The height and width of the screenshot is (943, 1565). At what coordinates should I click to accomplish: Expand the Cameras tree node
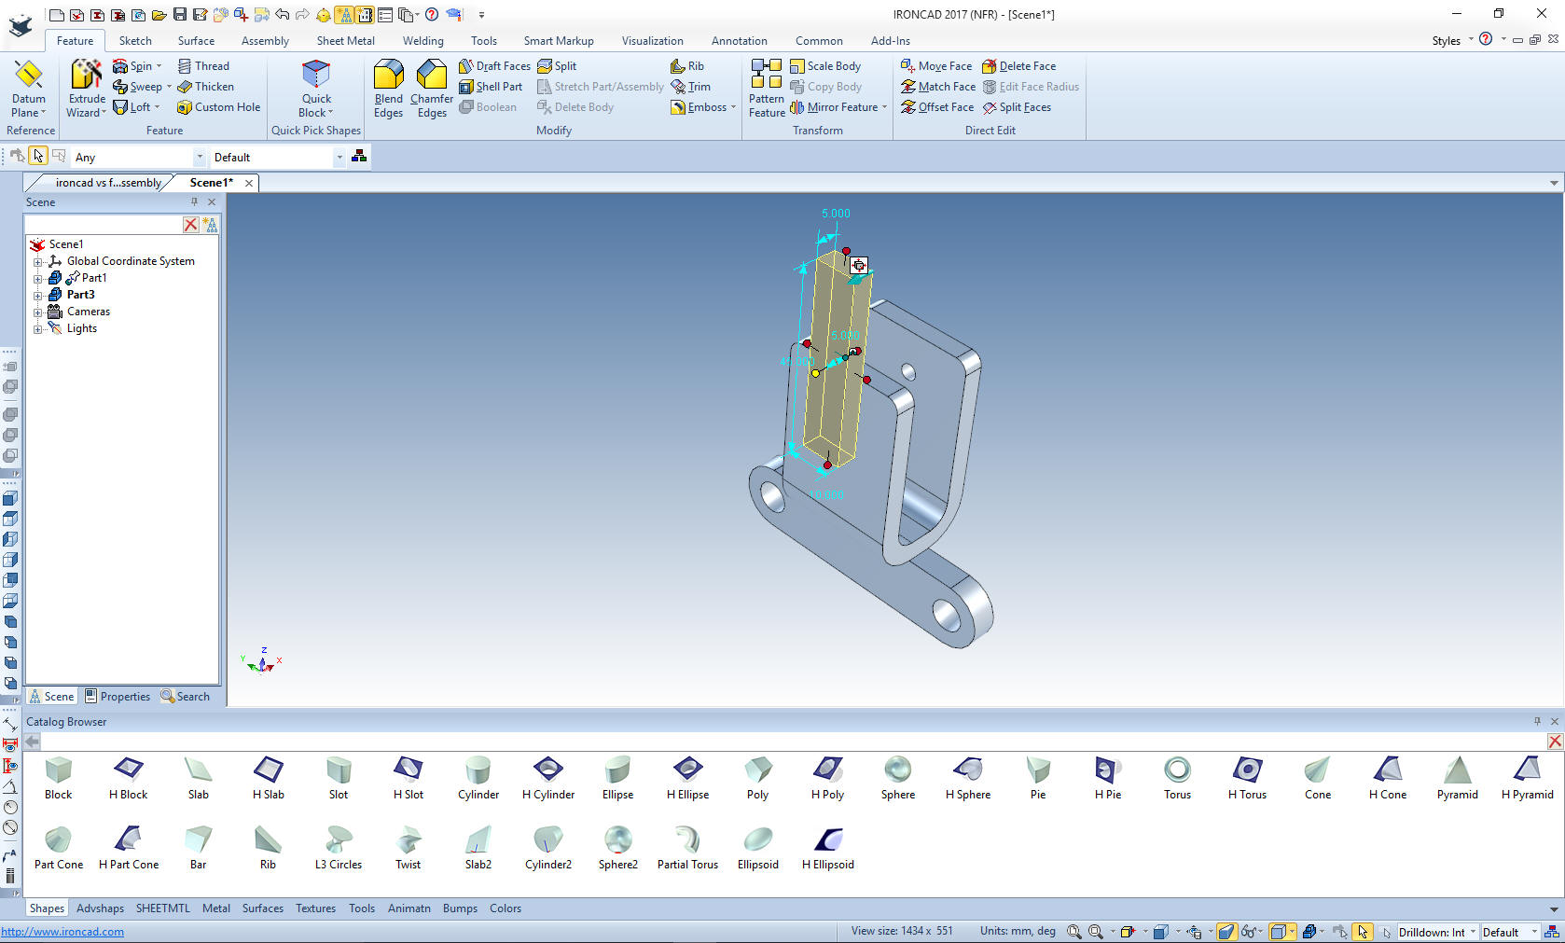pos(38,312)
